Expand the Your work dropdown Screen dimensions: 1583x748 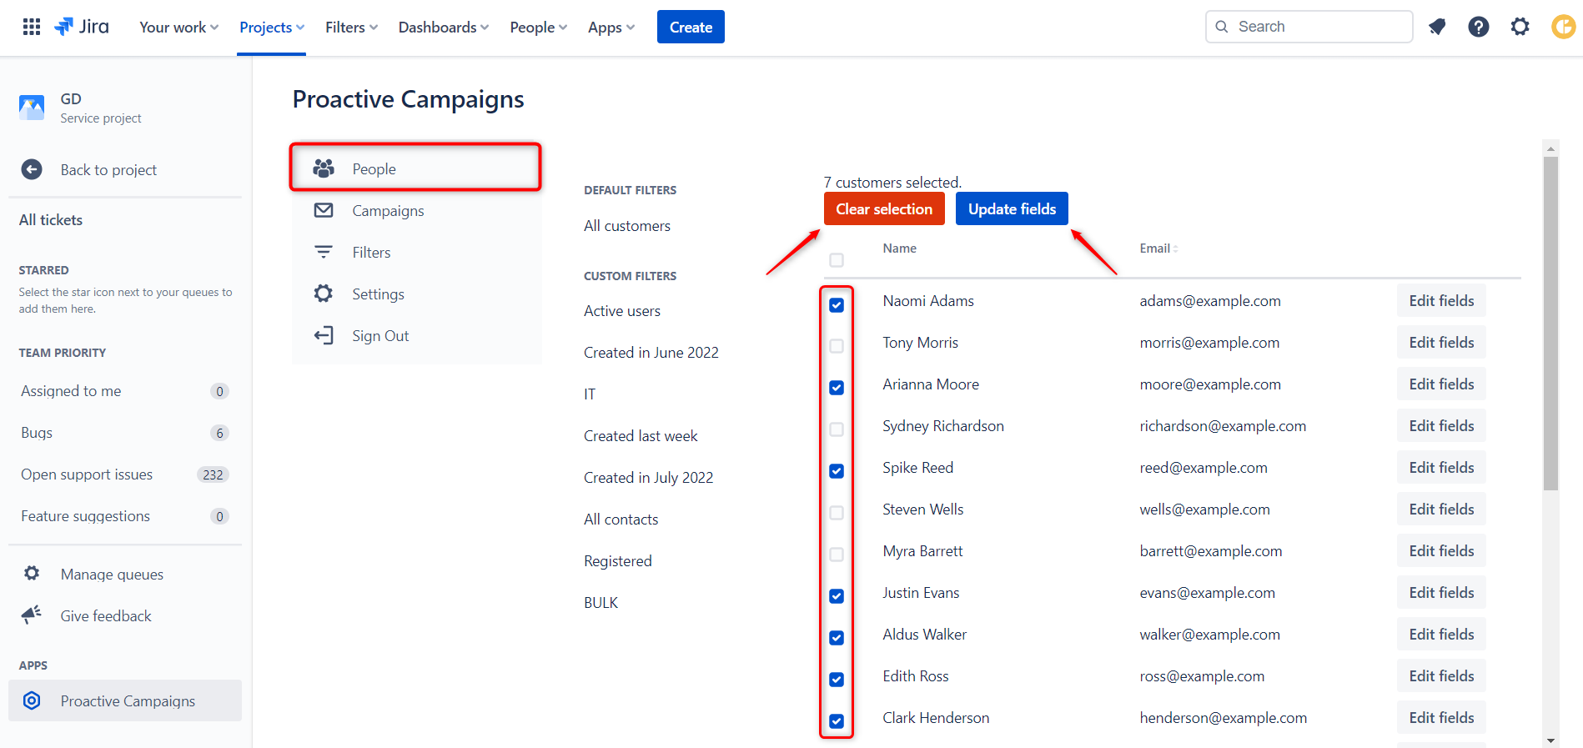(179, 27)
